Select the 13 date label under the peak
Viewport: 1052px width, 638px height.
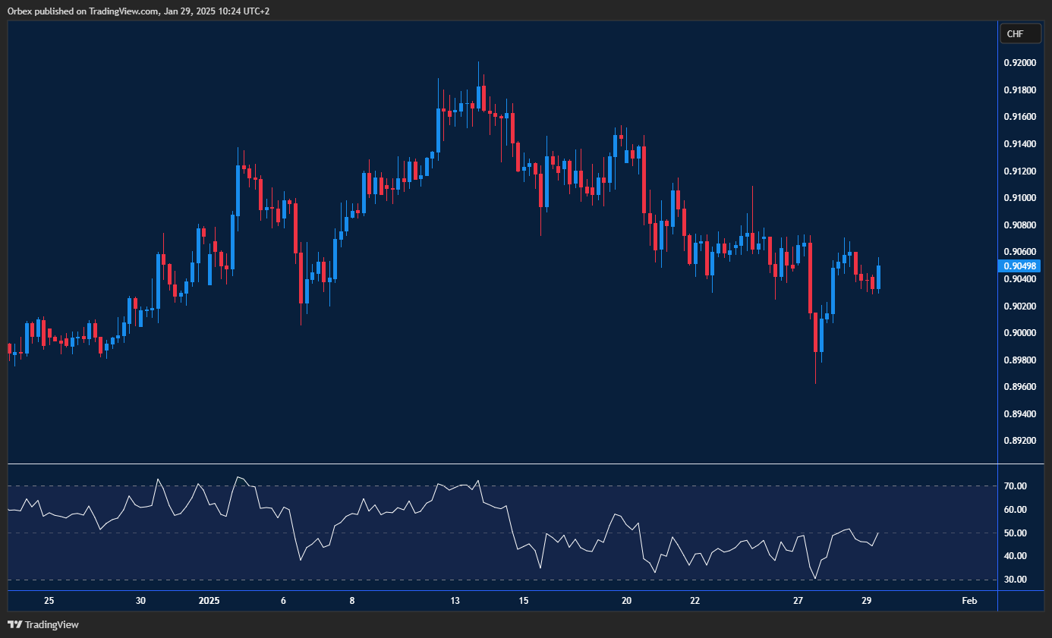point(454,600)
